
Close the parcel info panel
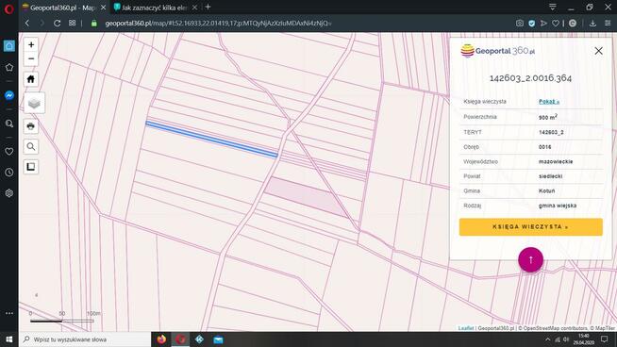pyautogui.click(x=598, y=51)
